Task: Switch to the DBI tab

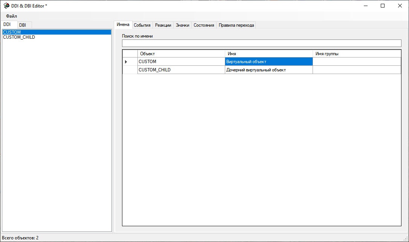Action: click(23, 25)
